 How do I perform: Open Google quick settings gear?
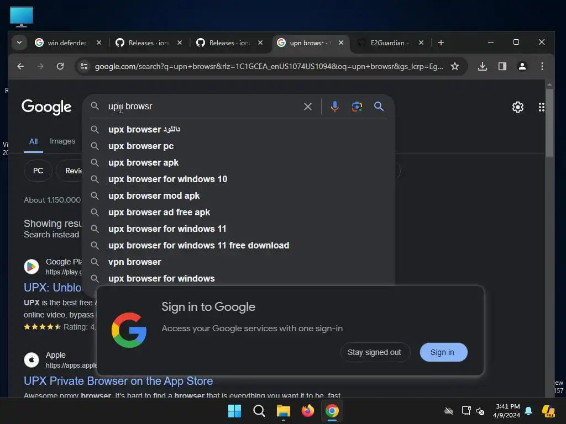(517, 107)
